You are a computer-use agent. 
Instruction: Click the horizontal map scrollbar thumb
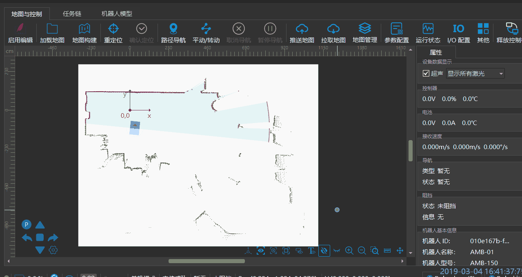207,261
